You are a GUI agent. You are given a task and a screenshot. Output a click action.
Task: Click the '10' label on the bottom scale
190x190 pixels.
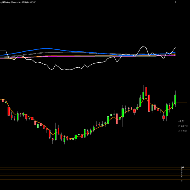pos(182,167)
